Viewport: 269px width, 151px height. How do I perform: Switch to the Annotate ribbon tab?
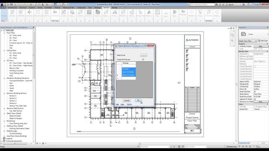click(48, 8)
